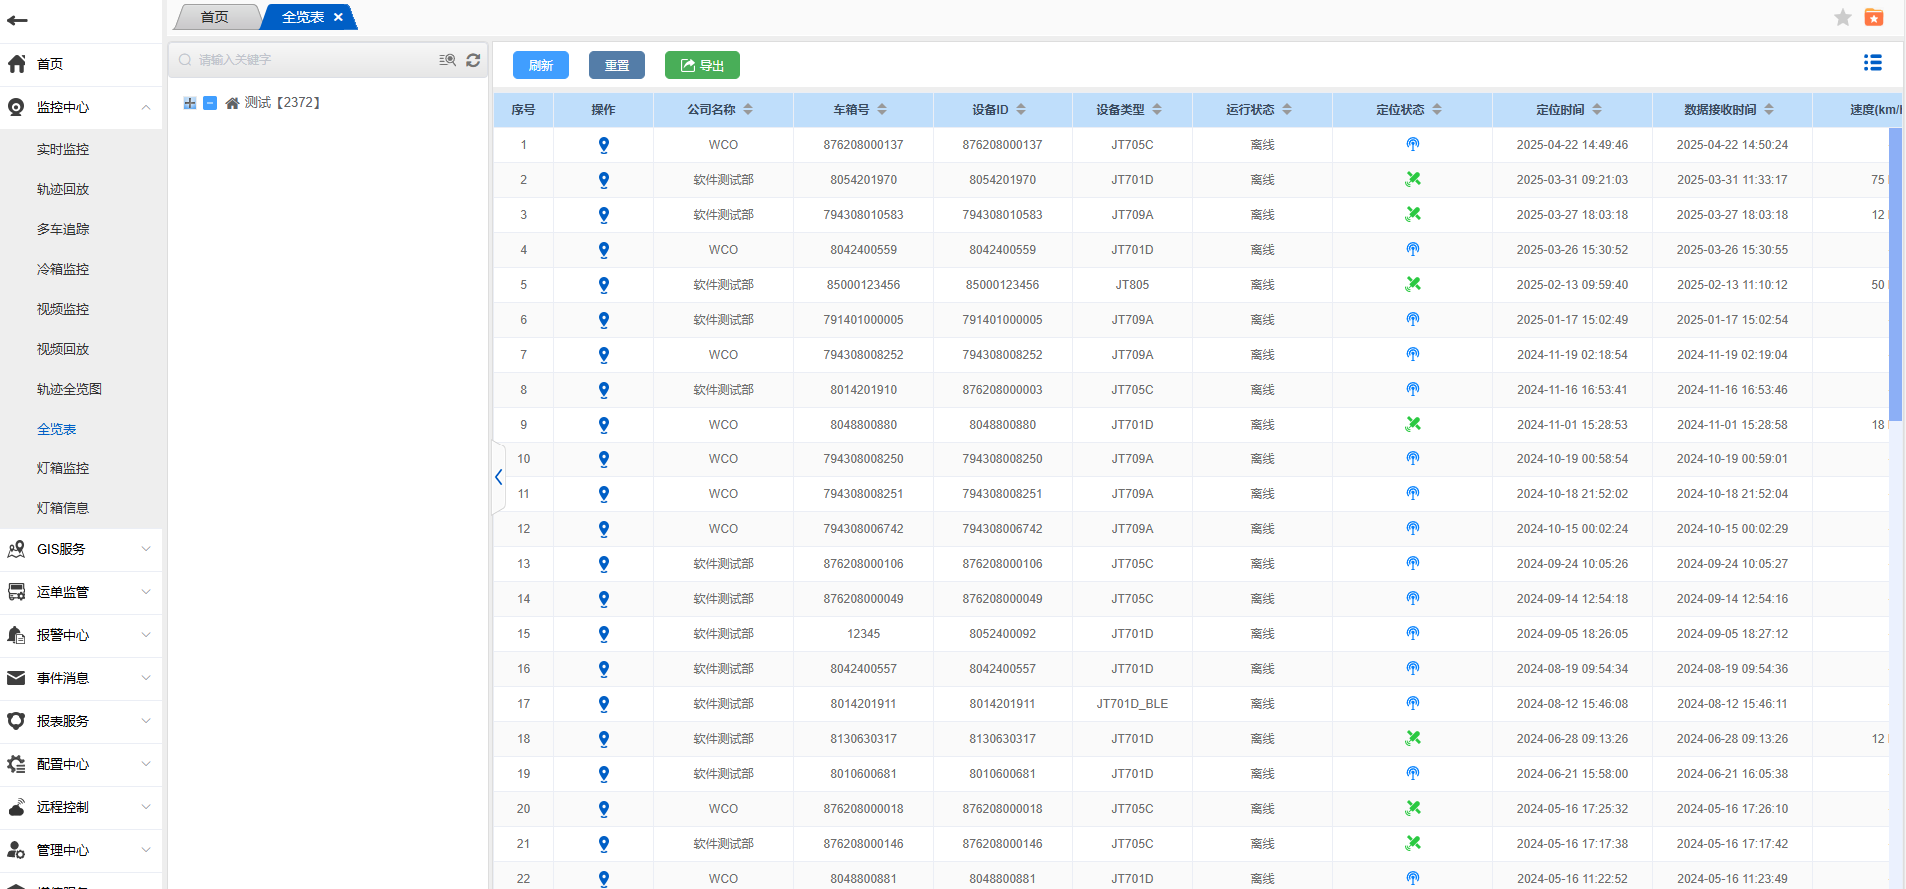Open the column list settings icon
This screenshot has height=889, width=1906.
tap(1872, 63)
